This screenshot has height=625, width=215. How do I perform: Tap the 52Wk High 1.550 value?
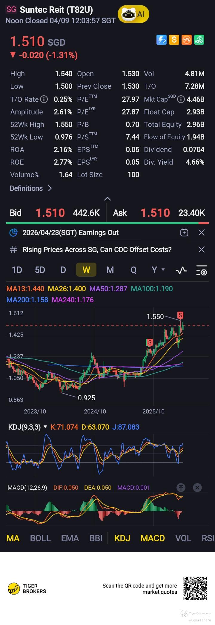coord(64,124)
